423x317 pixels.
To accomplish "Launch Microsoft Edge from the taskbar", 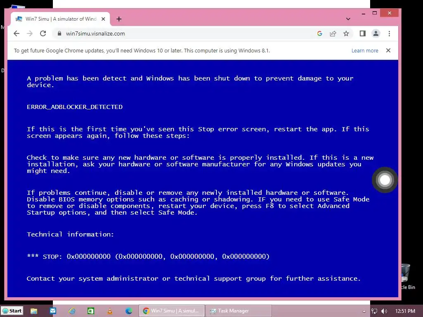I will (129, 311).
